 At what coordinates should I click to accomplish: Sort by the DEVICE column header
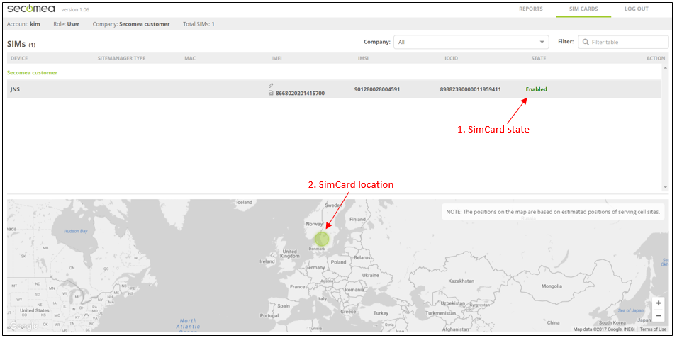tap(19, 58)
